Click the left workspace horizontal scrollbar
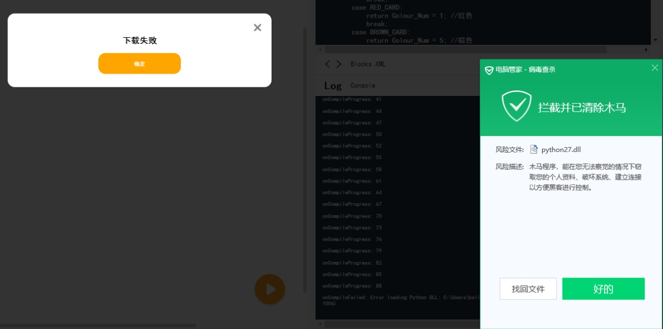Viewport: 663px width, 329px height. click(98, 326)
